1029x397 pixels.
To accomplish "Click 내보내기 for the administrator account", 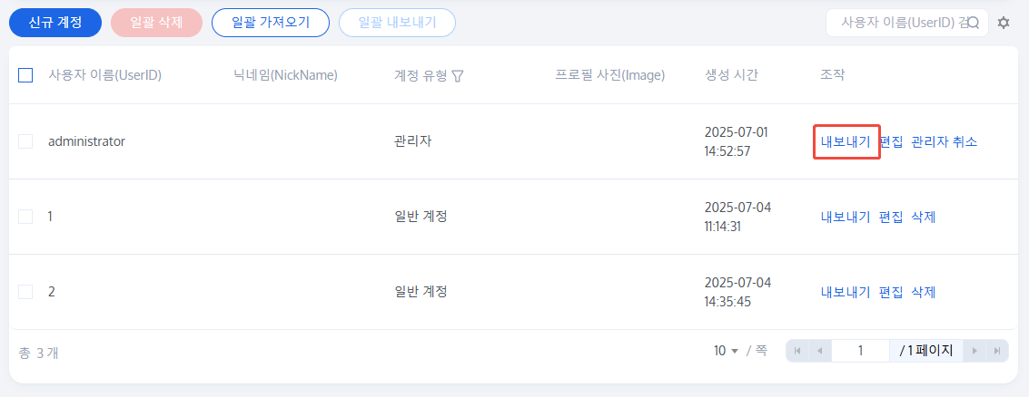I will point(845,141).
